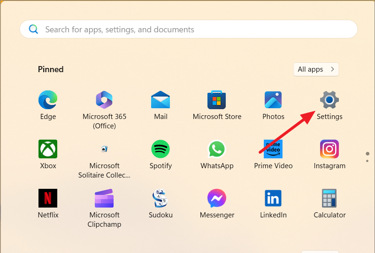Viewport: 375px width, 253px height.
Task: Open the Settings gear icon
Action: [x=329, y=100]
